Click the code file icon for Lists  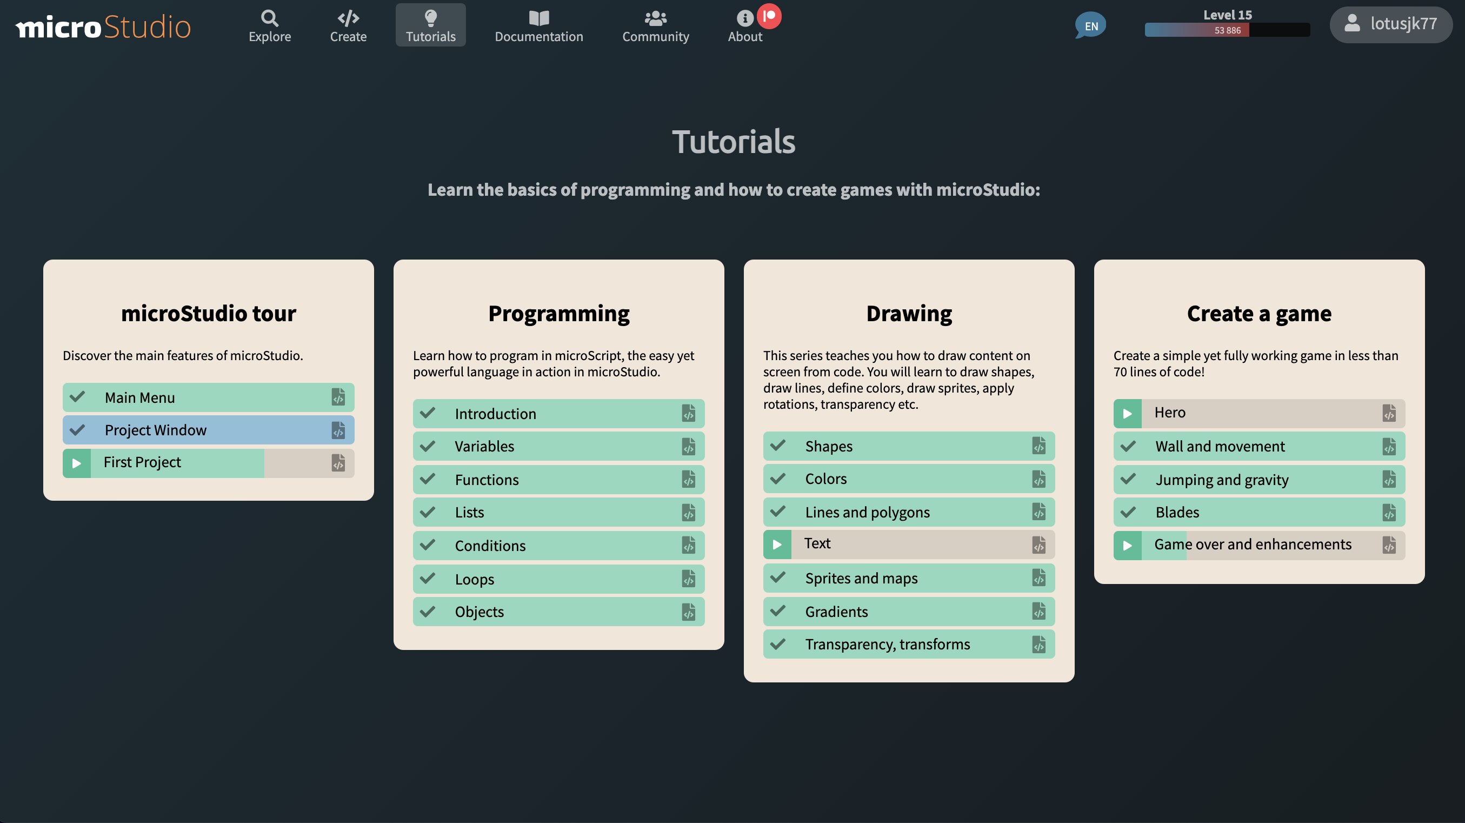click(x=689, y=513)
